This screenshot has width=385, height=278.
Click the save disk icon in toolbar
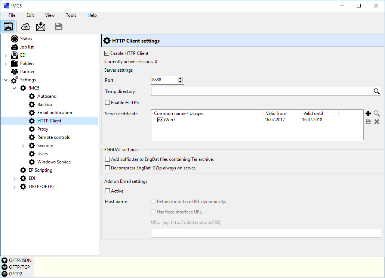[x=59, y=26]
